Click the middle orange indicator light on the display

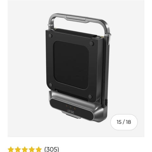point(71,107)
